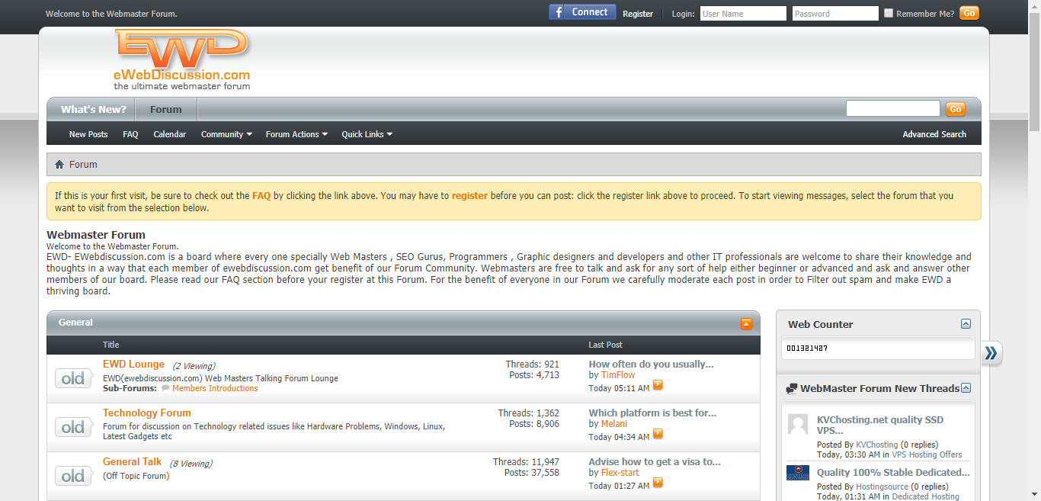
Task: Open the Technology Forum
Action: [x=146, y=413]
